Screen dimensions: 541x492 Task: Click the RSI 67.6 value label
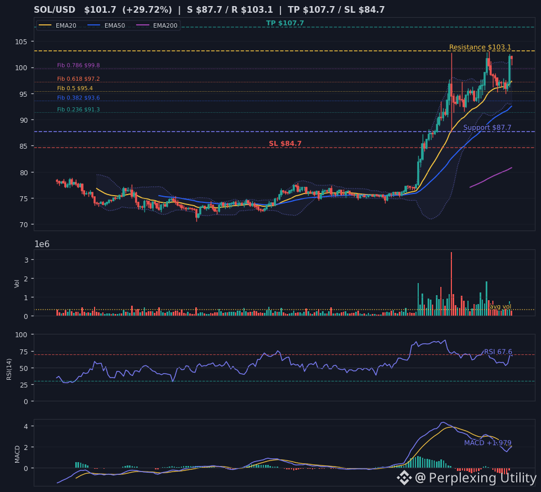pos(498,352)
